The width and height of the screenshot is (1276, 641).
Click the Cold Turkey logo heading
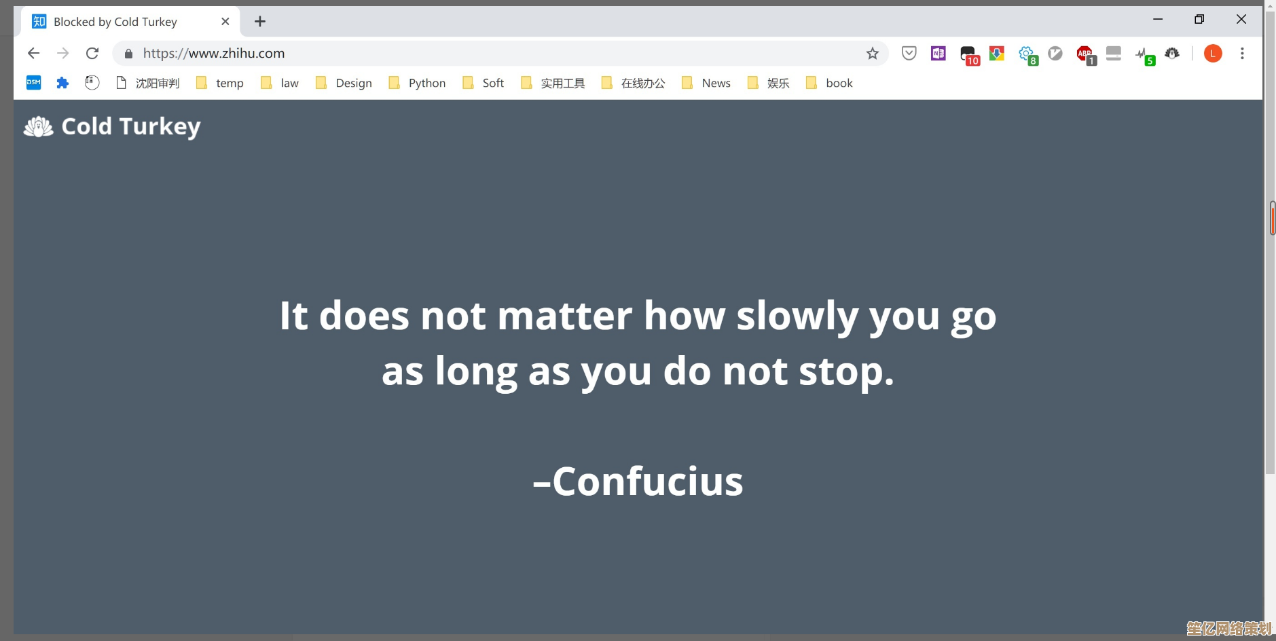pos(113,127)
